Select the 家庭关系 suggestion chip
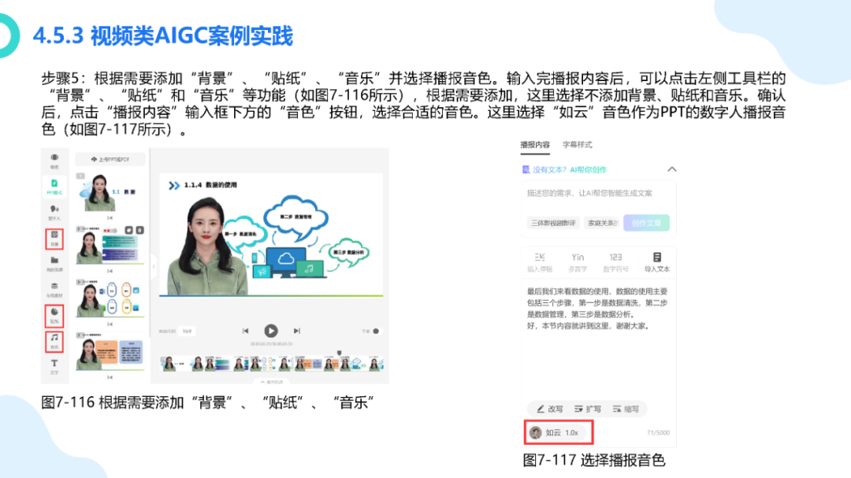 click(603, 223)
